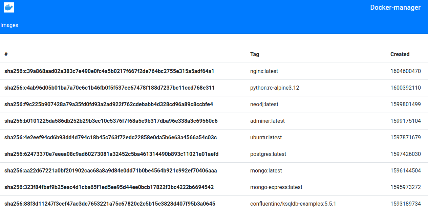Viewport: 428px width, 210px height.
Task: Select the sha256:f9c225b90742 image hash
Action: [x=109, y=104]
